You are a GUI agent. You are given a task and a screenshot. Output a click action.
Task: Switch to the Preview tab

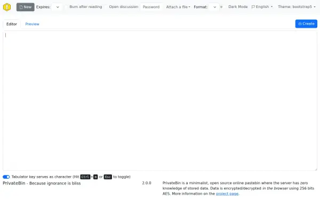pyautogui.click(x=32, y=24)
